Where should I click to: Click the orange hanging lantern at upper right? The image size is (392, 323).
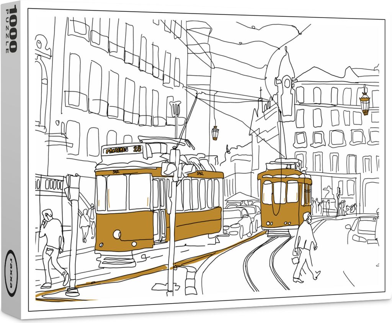pyautogui.click(x=365, y=103)
